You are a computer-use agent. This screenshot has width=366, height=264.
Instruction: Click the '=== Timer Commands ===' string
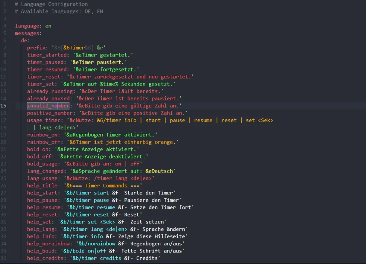tap(106, 186)
